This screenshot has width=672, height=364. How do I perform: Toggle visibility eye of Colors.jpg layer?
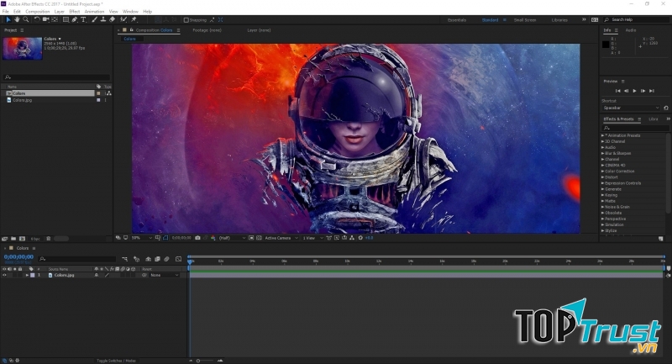[4, 275]
